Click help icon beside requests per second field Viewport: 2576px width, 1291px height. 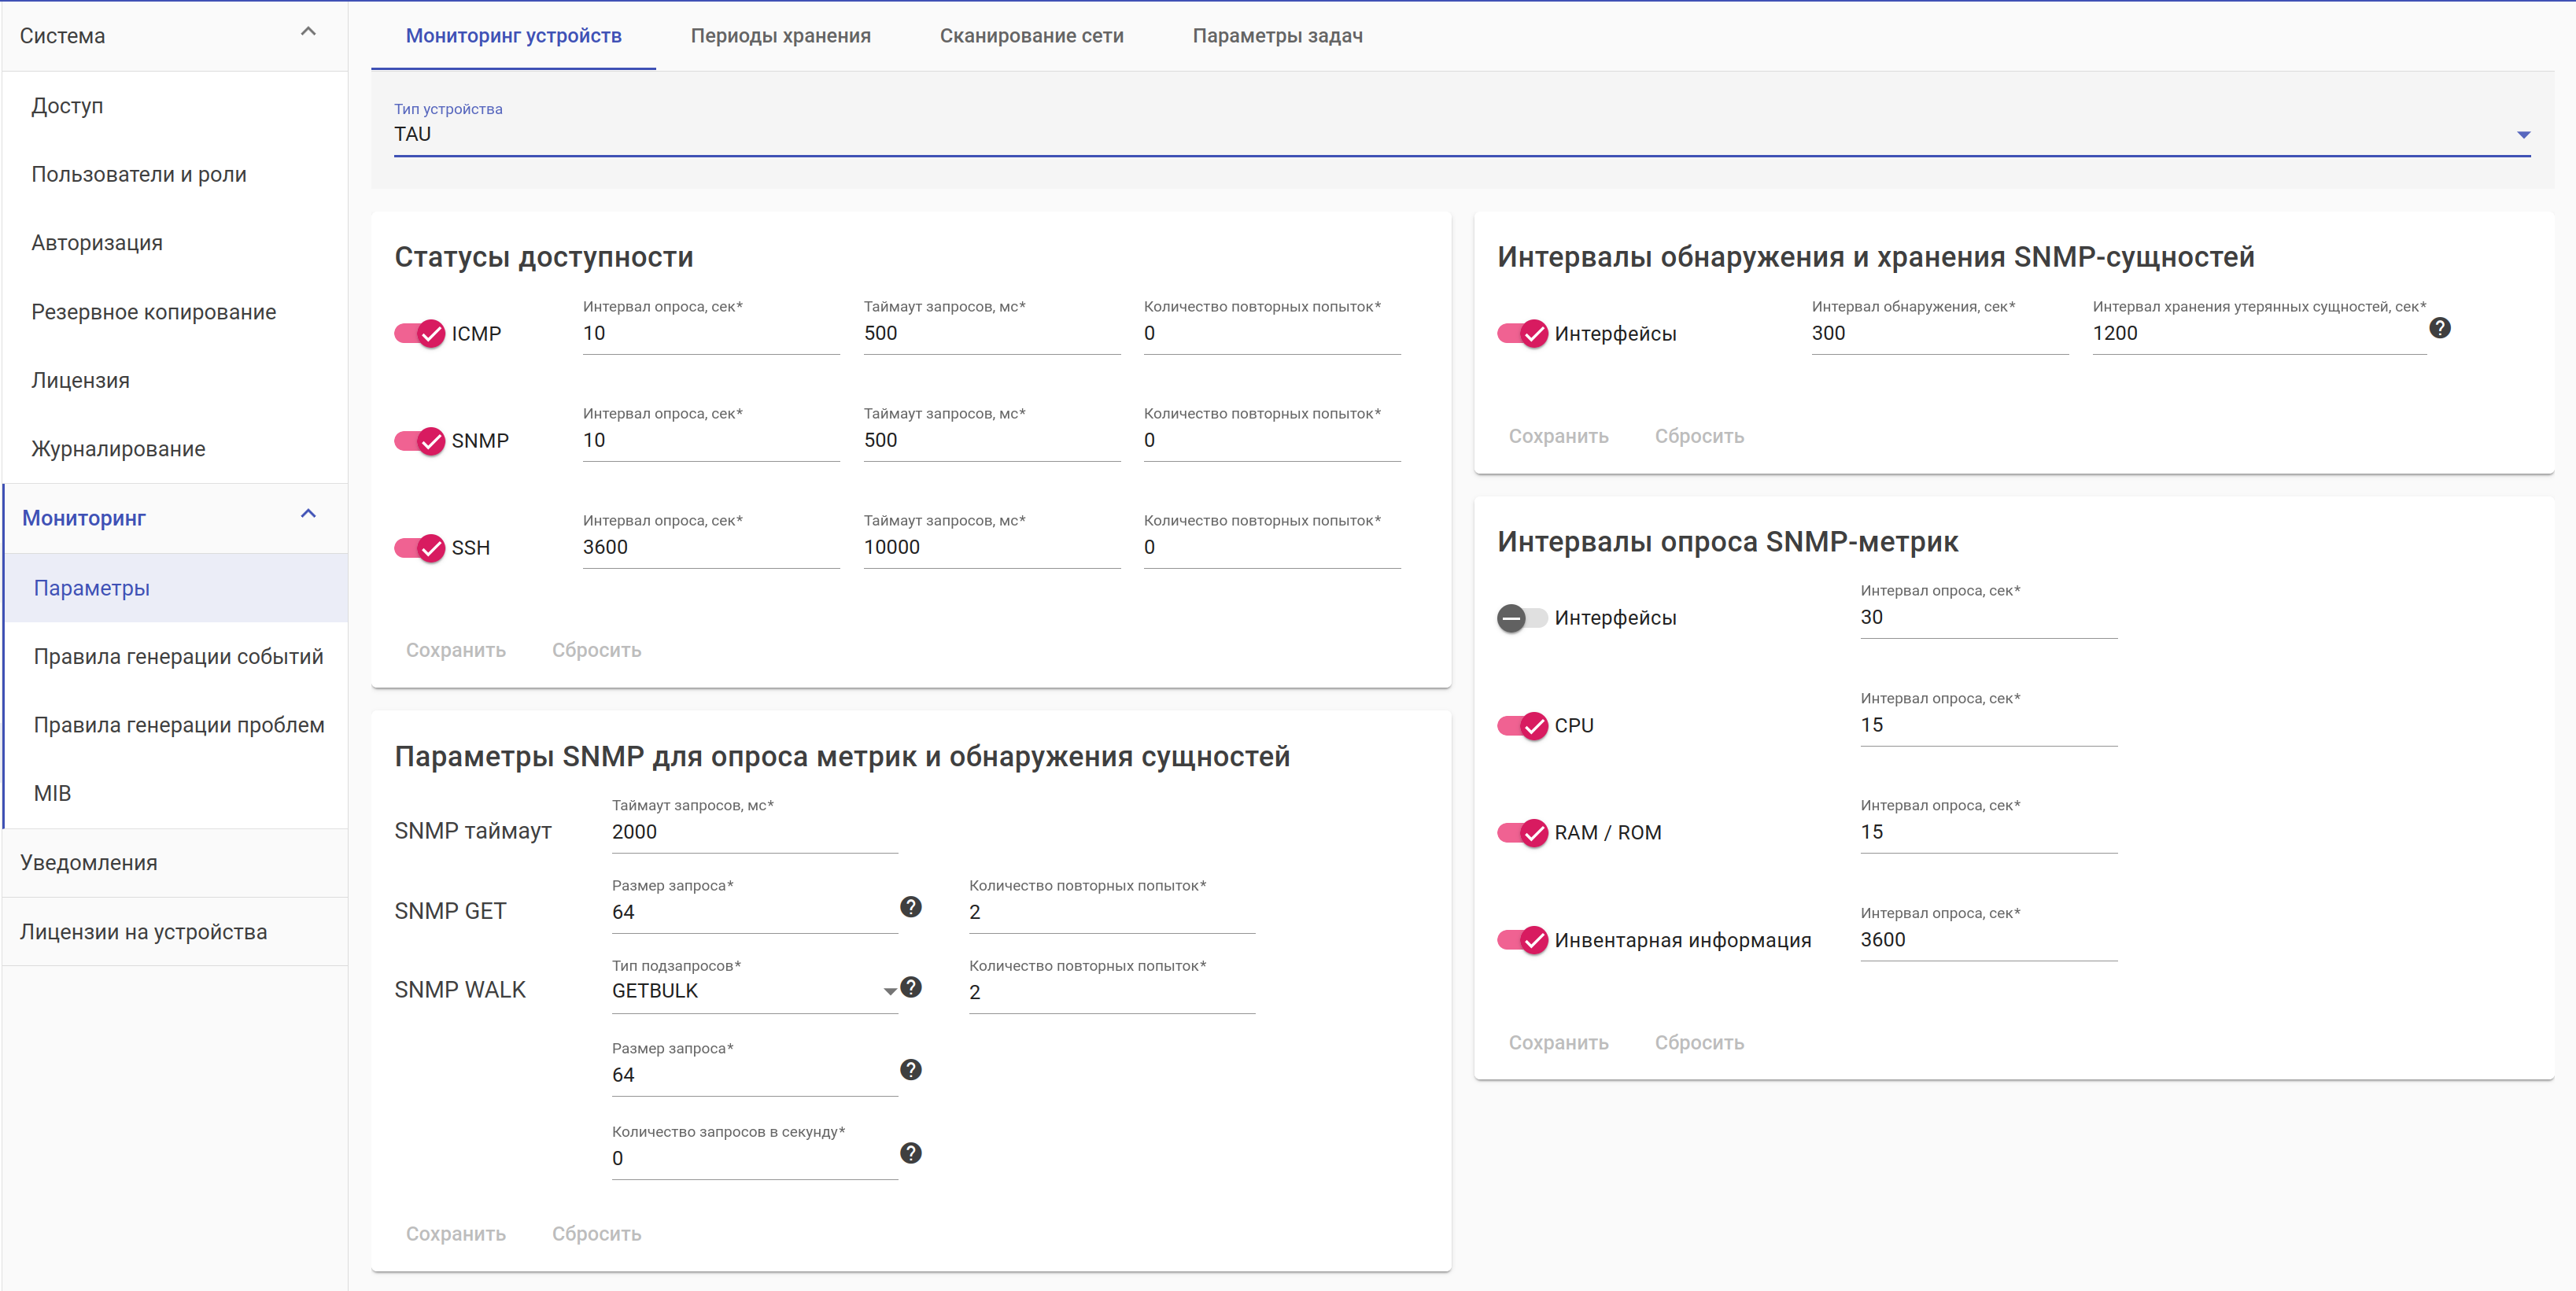pos(910,1152)
